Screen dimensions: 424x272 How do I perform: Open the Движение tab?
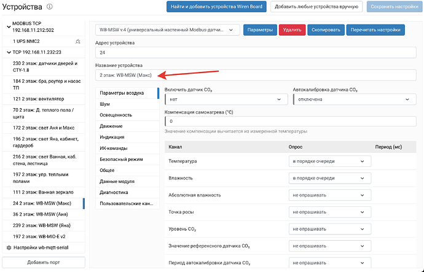point(127,126)
